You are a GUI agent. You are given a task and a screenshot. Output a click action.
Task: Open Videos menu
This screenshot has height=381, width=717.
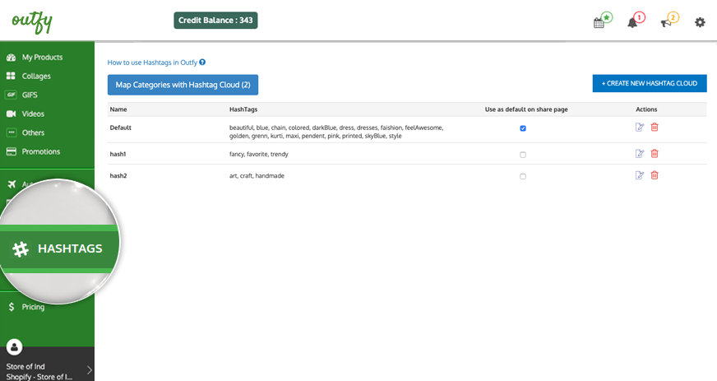33,114
